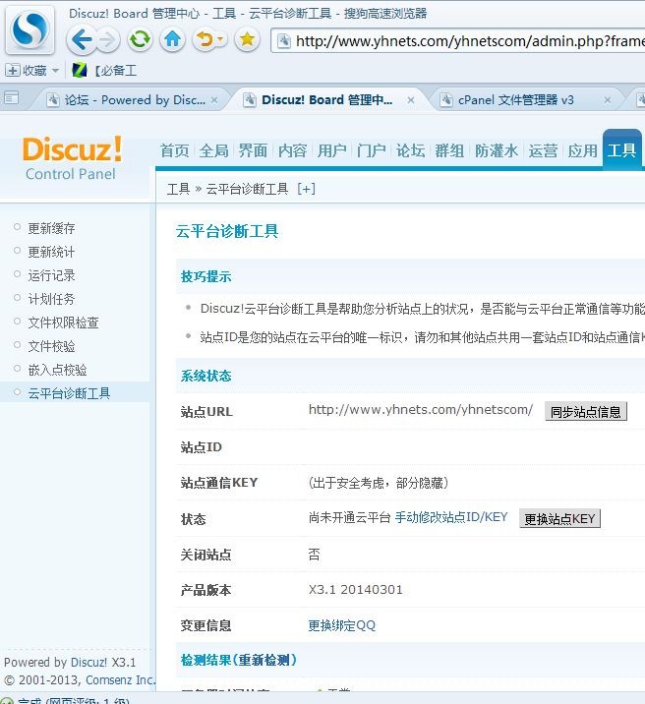The image size is (645, 704).
Task: Switch to the 论坛 - Powered by Disc... tab
Action: [x=128, y=99]
